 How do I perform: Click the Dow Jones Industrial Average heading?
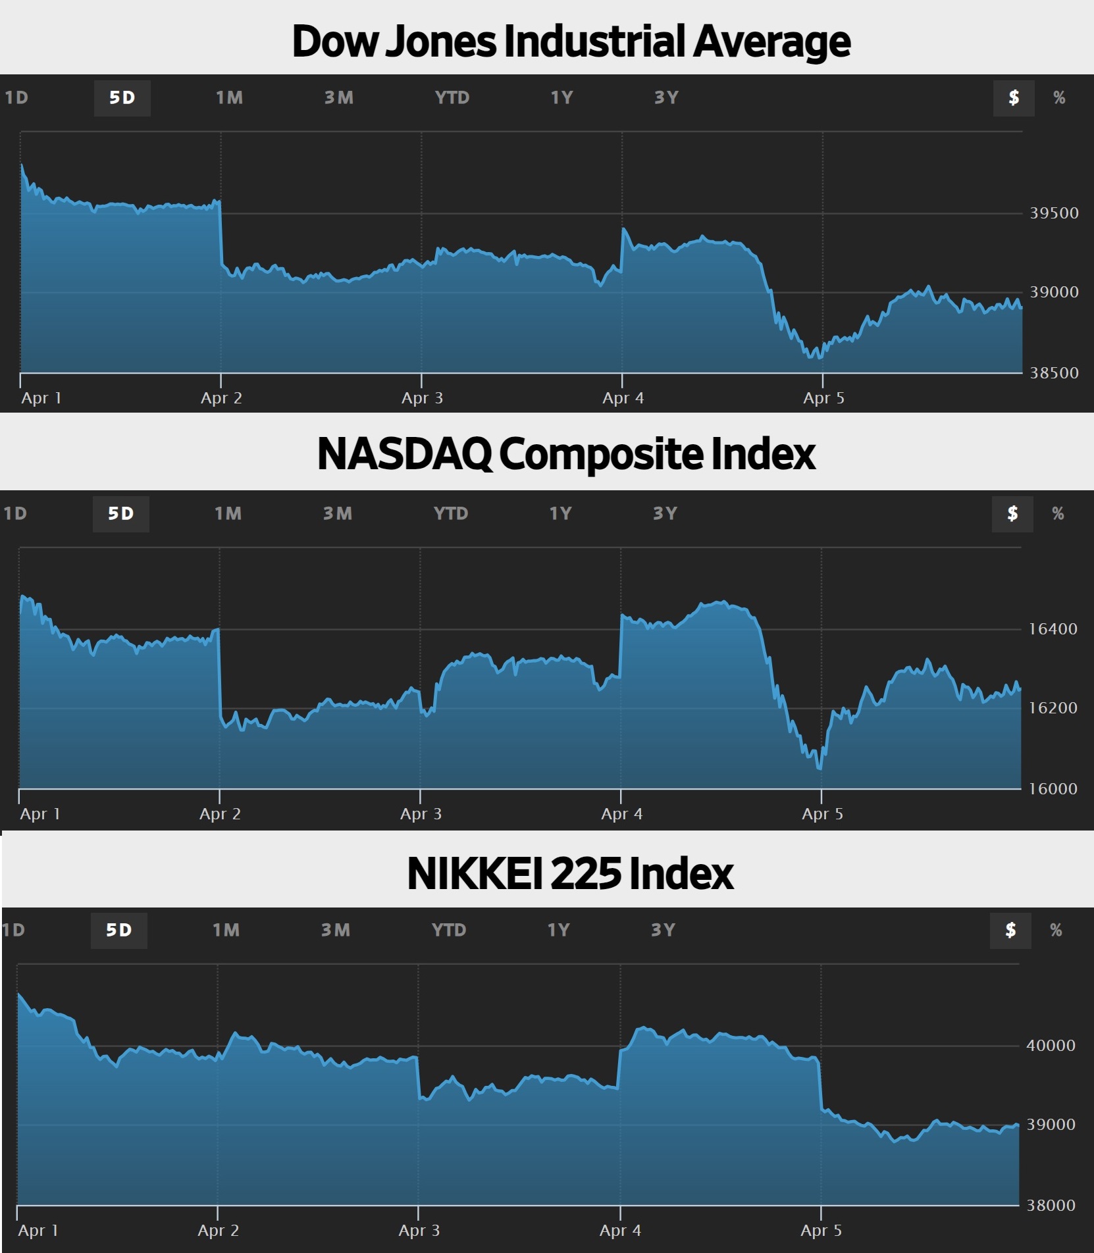tap(571, 41)
